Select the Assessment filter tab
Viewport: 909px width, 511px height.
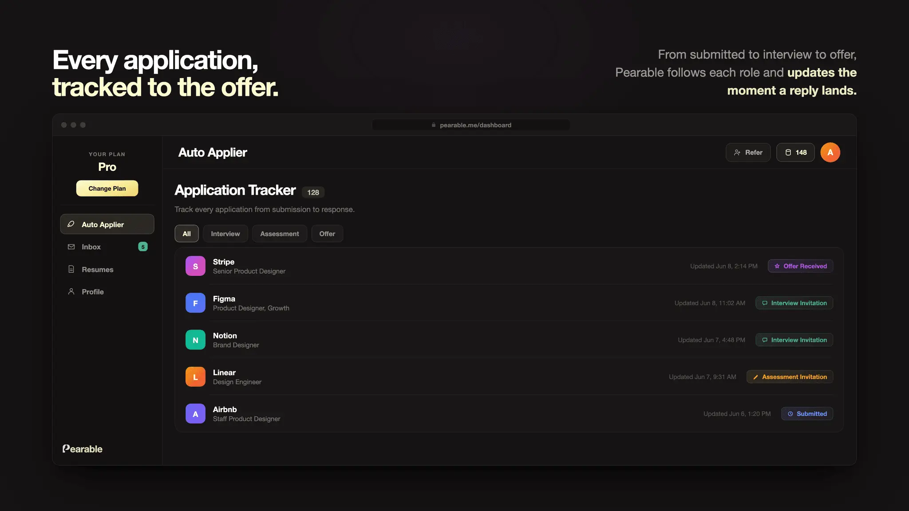click(x=279, y=233)
